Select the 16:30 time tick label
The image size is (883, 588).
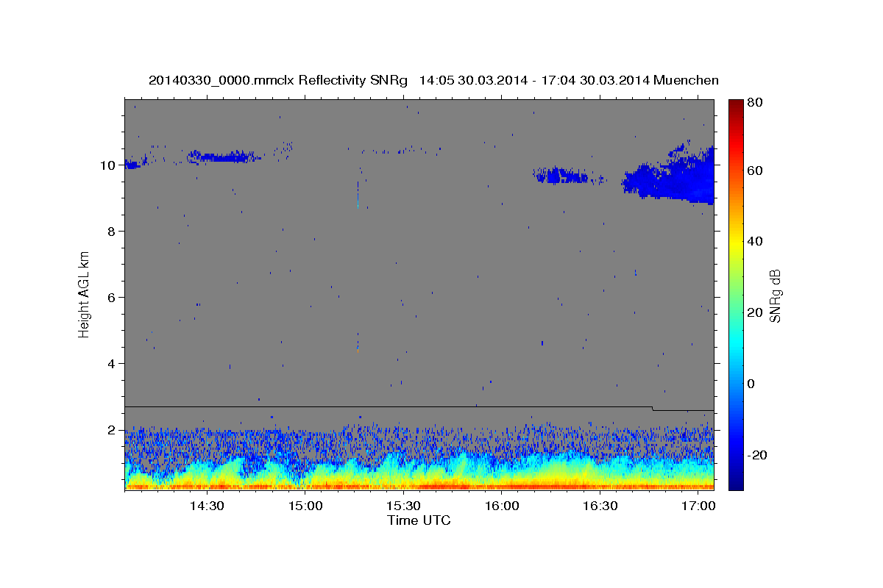click(x=600, y=506)
